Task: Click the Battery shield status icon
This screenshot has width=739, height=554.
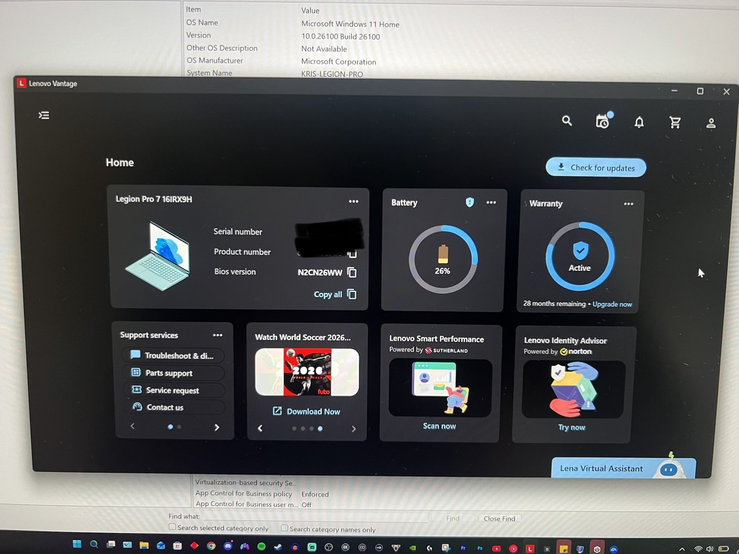Action: click(470, 202)
